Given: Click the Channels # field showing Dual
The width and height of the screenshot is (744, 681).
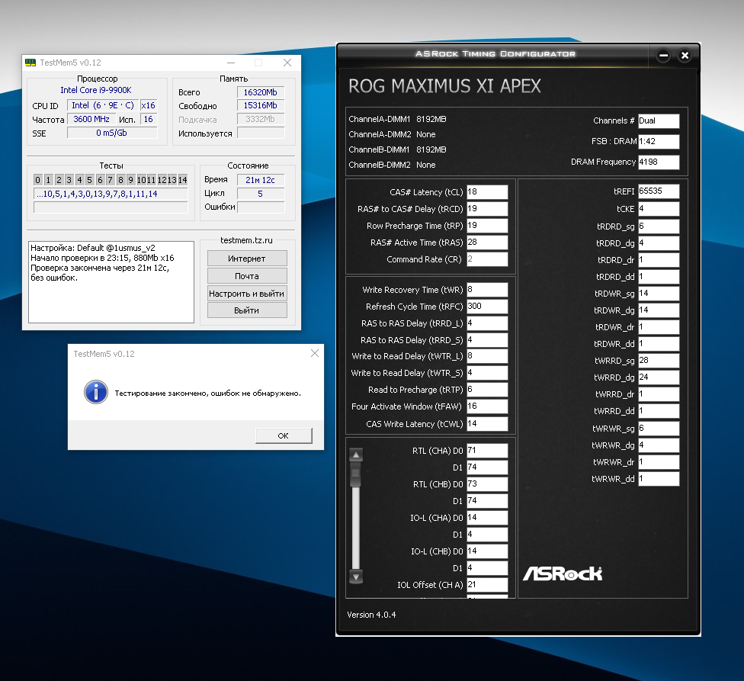Looking at the screenshot, I should tap(659, 121).
